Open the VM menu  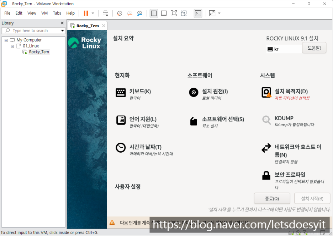click(x=44, y=13)
